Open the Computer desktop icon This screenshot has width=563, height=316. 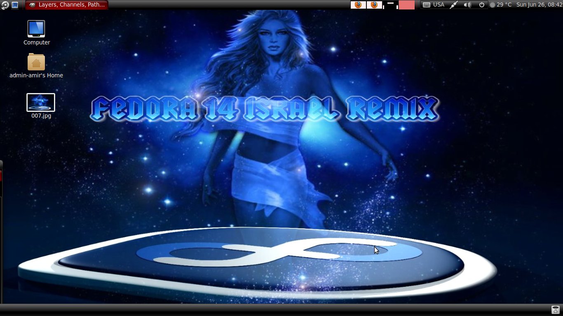[36, 29]
